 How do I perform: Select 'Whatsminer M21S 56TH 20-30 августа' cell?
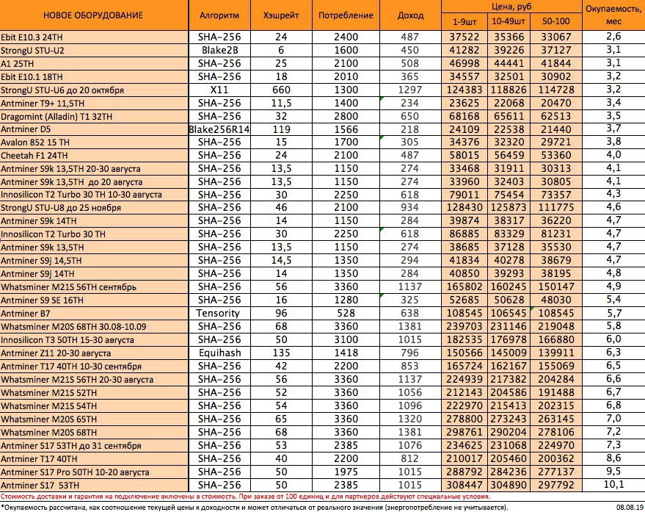point(94,379)
